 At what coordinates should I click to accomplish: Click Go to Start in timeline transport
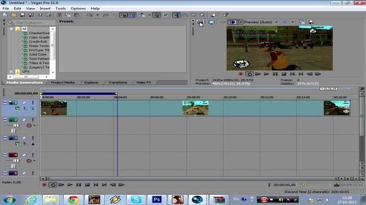pyautogui.click(x=96, y=184)
